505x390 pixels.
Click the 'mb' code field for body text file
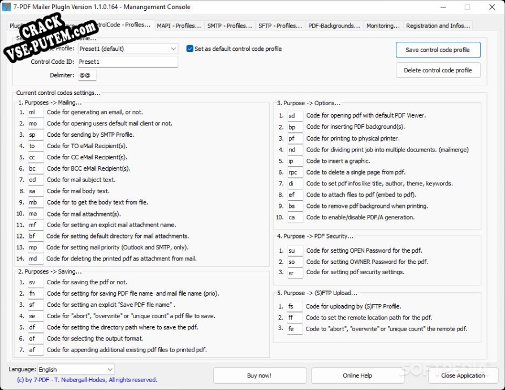coord(36,202)
